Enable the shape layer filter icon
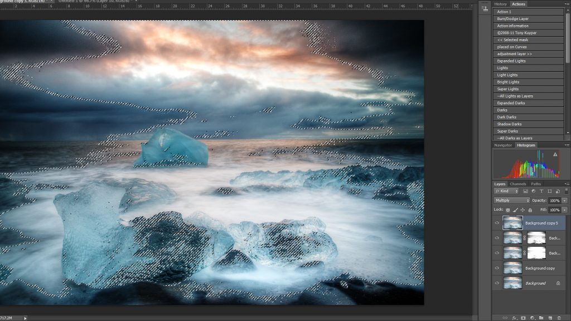The height and width of the screenshot is (321, 571). pyautogui.click(x=549, y=191)
